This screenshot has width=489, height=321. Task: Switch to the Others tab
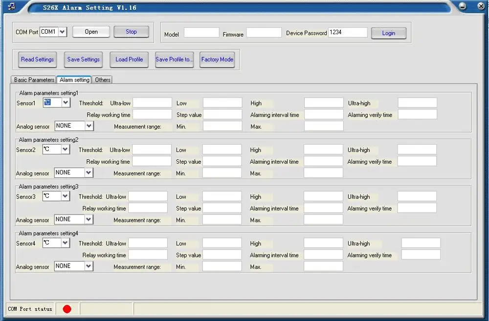103,80
